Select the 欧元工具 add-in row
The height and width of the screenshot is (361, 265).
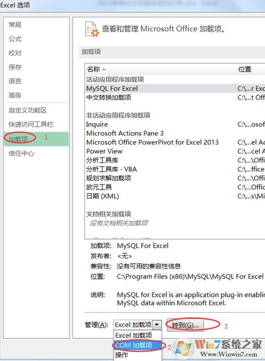point(175,187)
